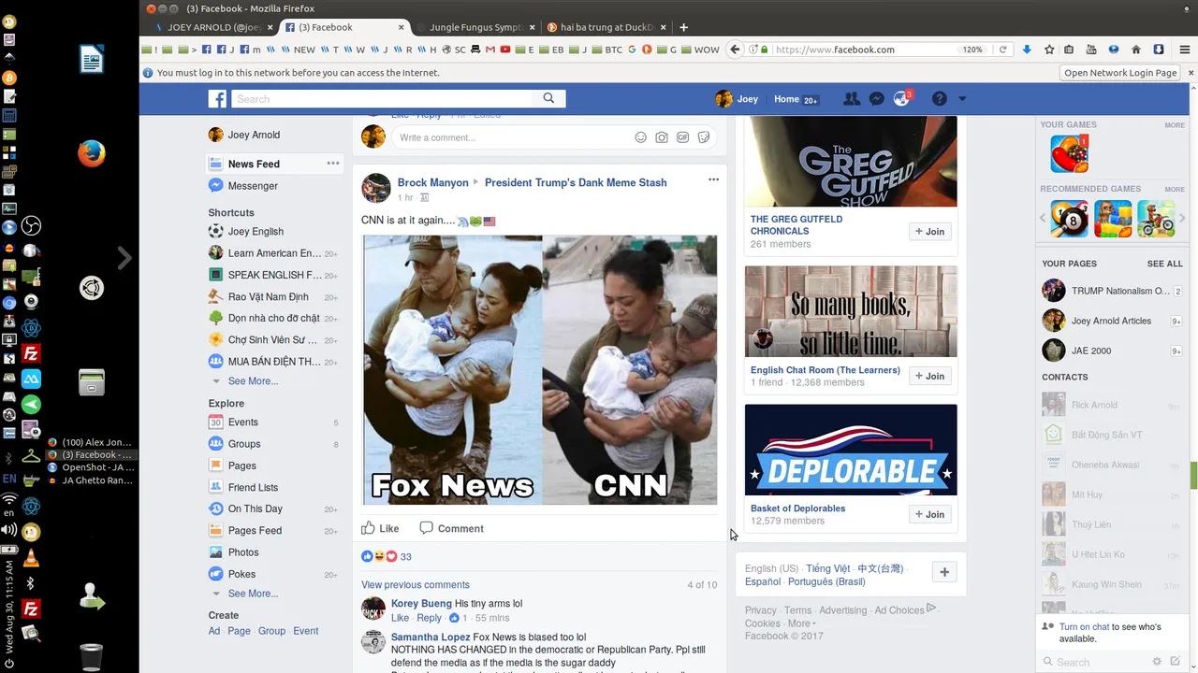
Task: Switch to JOEY ARNOLD browser tab
Action: pyautogui.click(x=212, y=27)
